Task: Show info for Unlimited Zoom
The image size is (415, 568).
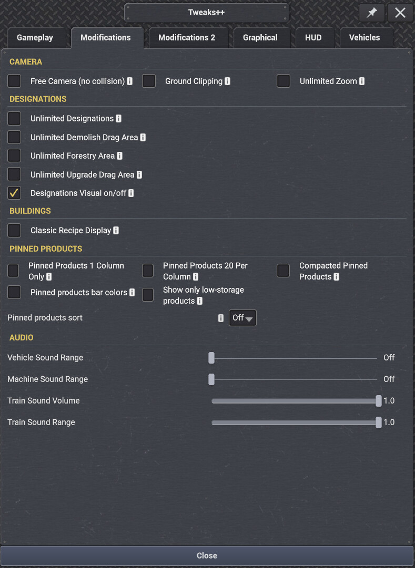Action: tap(362, 81)
